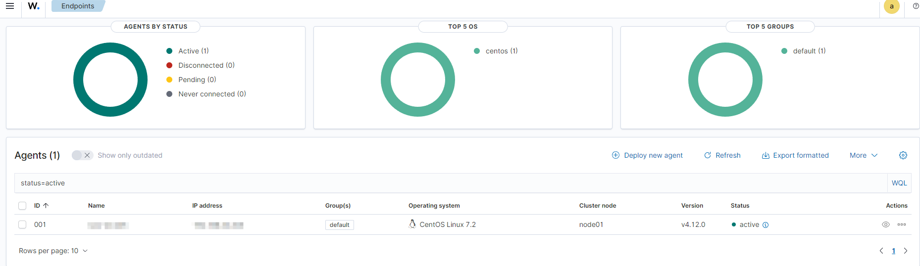Click the Active (1) legend color dot
Screen dimensions: 920x266
click(x=169, y=51)
